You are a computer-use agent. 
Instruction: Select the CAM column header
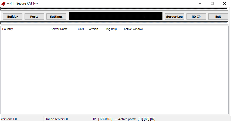pyautogui.click(x=81, y=29)
